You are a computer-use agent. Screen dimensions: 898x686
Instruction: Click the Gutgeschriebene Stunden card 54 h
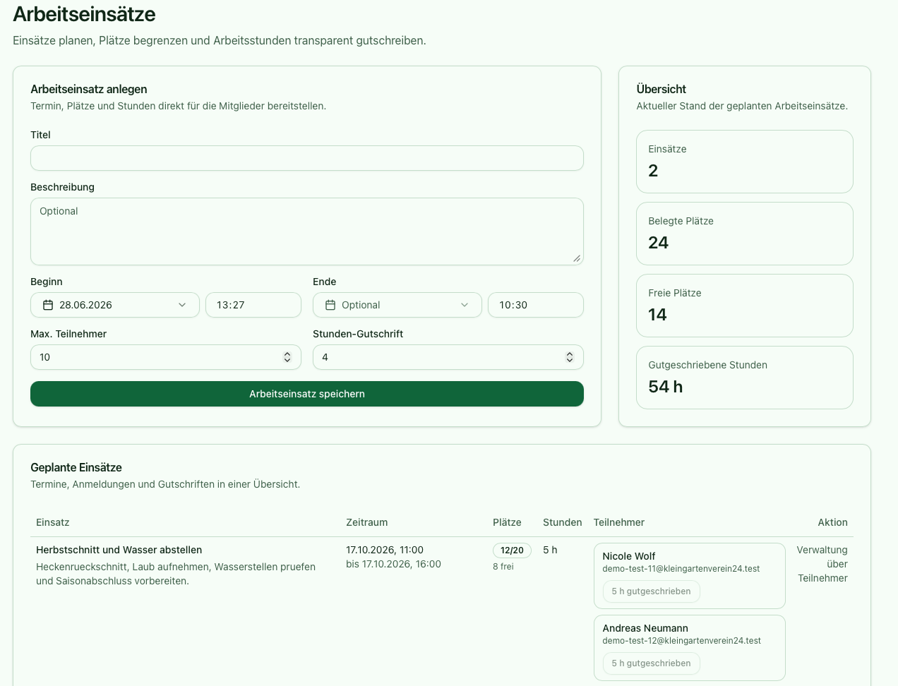pyautogui.click(x=745, y=378)
